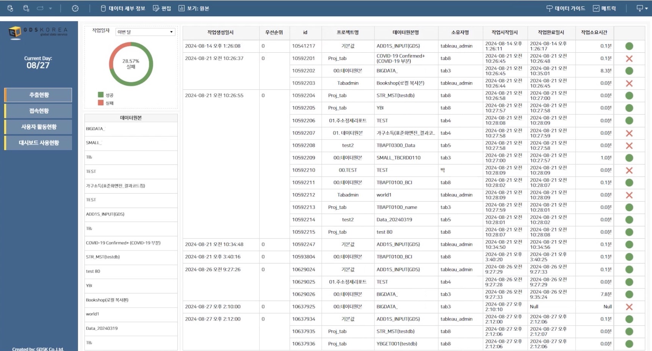Select STR_MST(testdb) in the 데이터원본 list
Screen dimensions: 652x351
coord(131,257)
